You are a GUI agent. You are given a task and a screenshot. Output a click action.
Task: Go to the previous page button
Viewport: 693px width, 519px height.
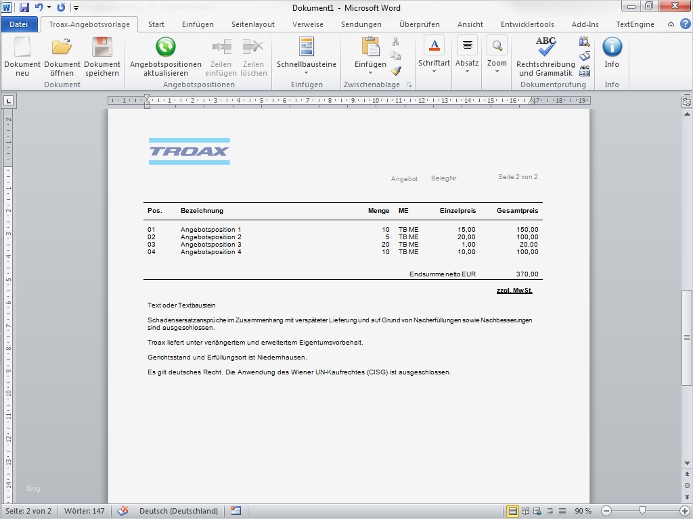(687, 474)
